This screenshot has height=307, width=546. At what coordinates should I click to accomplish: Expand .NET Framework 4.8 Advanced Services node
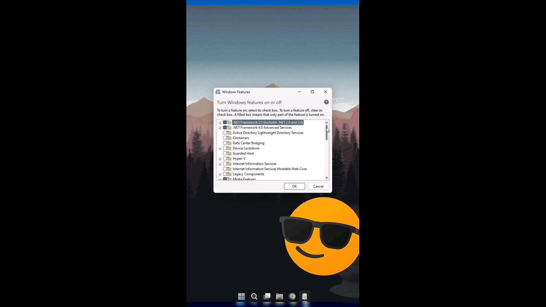pyautogui.click(x=220, y=128)
